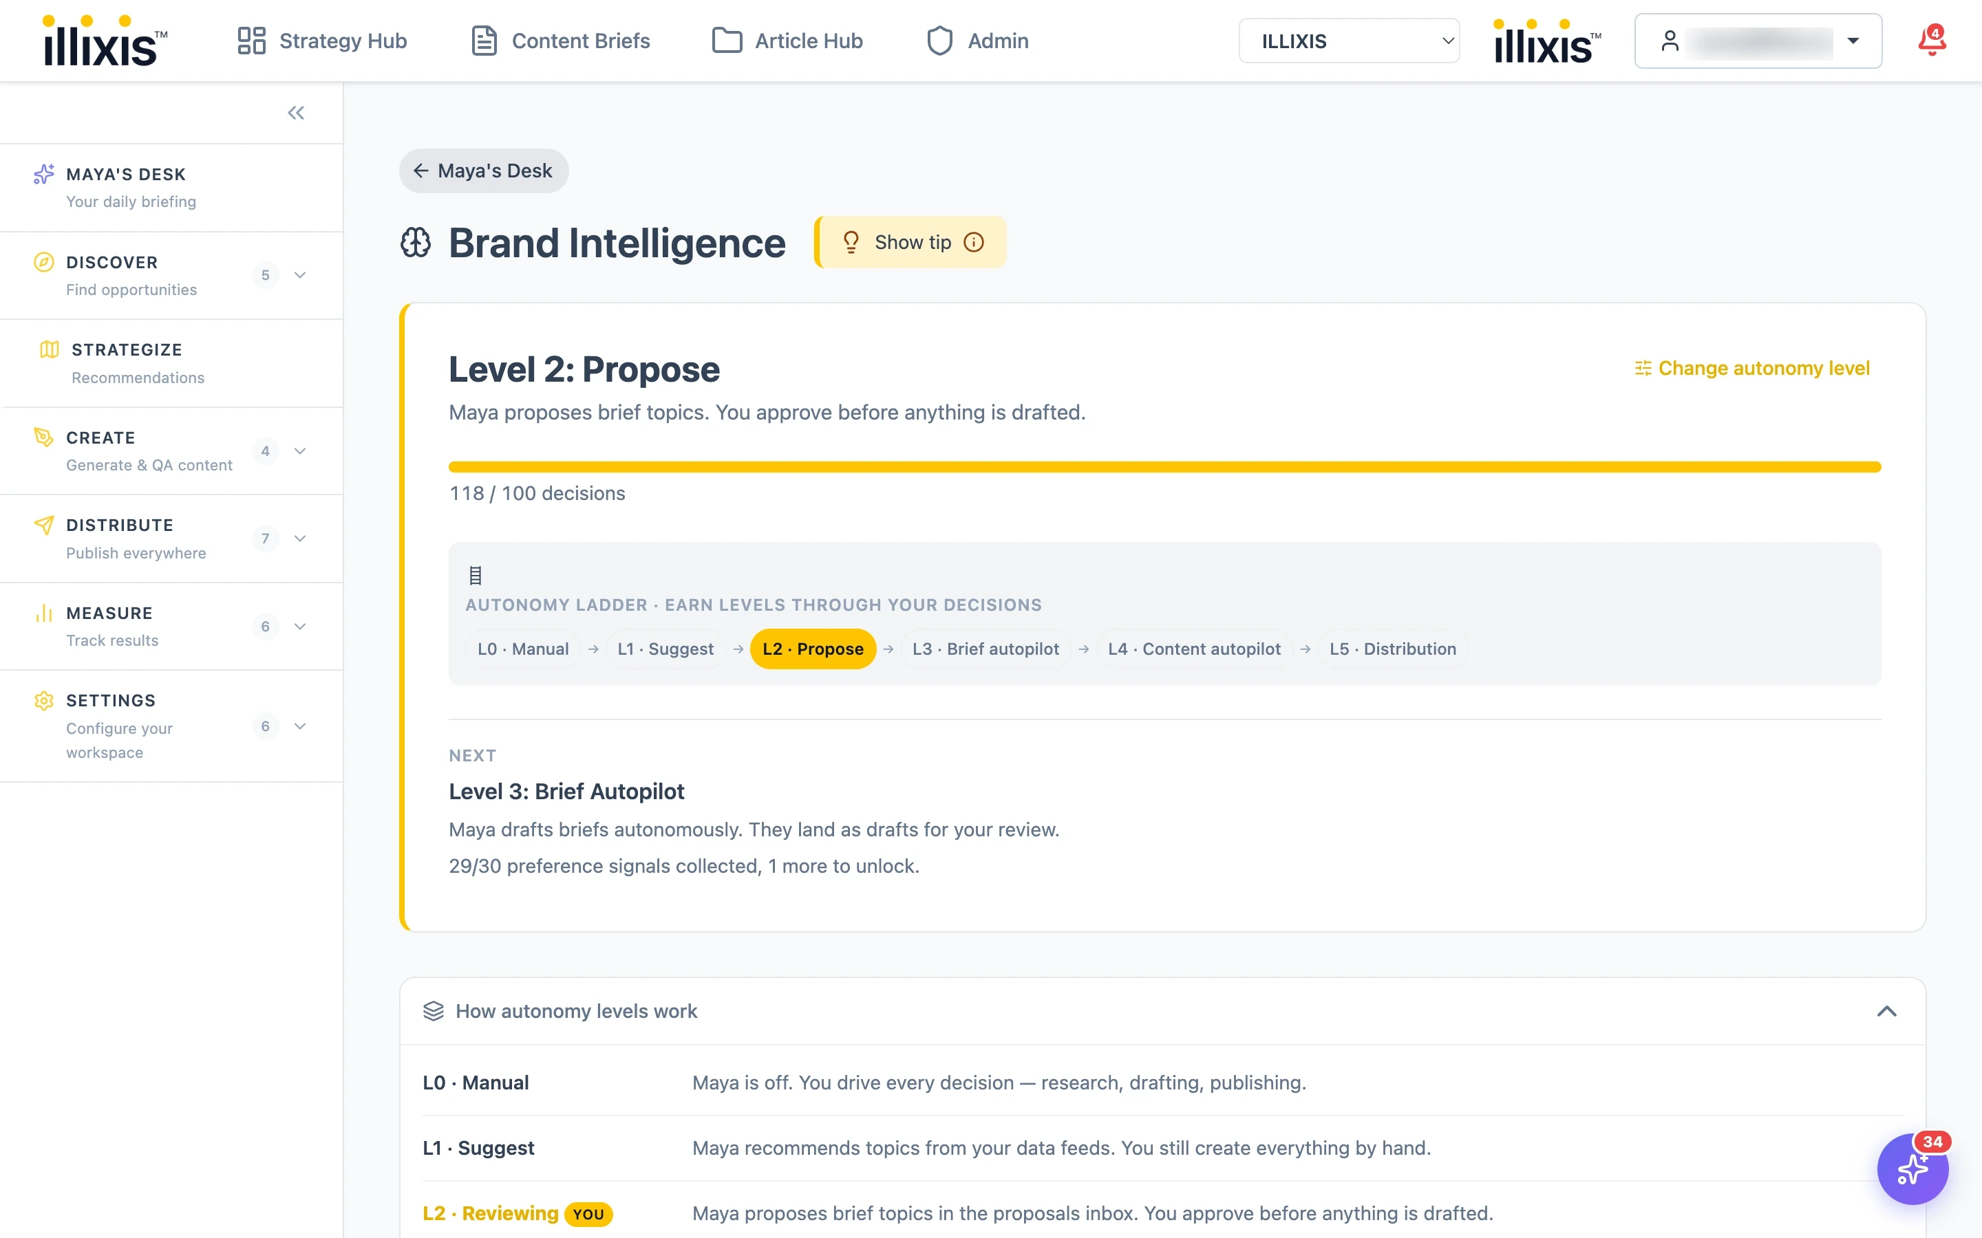This screenshot has height=1238, width=1982.
Task: Open Strategy Hub from top navigation
Action: (x=322, y=41)
